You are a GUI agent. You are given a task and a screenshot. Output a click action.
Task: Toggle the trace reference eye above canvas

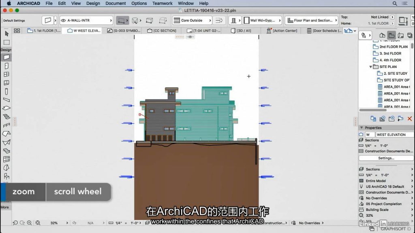[190, 37]
